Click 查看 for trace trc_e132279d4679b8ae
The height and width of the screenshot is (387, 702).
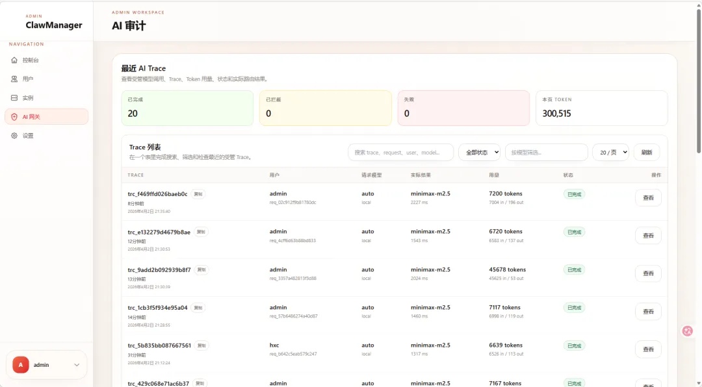[x=647, y=236]
